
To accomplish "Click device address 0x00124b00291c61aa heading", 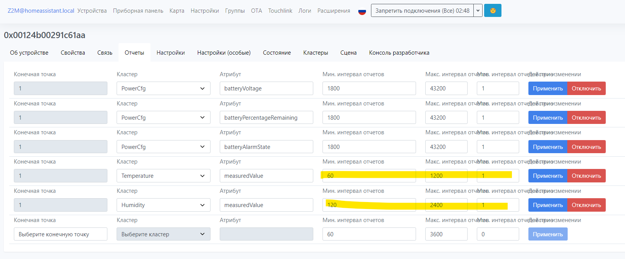I will [45, 35].
